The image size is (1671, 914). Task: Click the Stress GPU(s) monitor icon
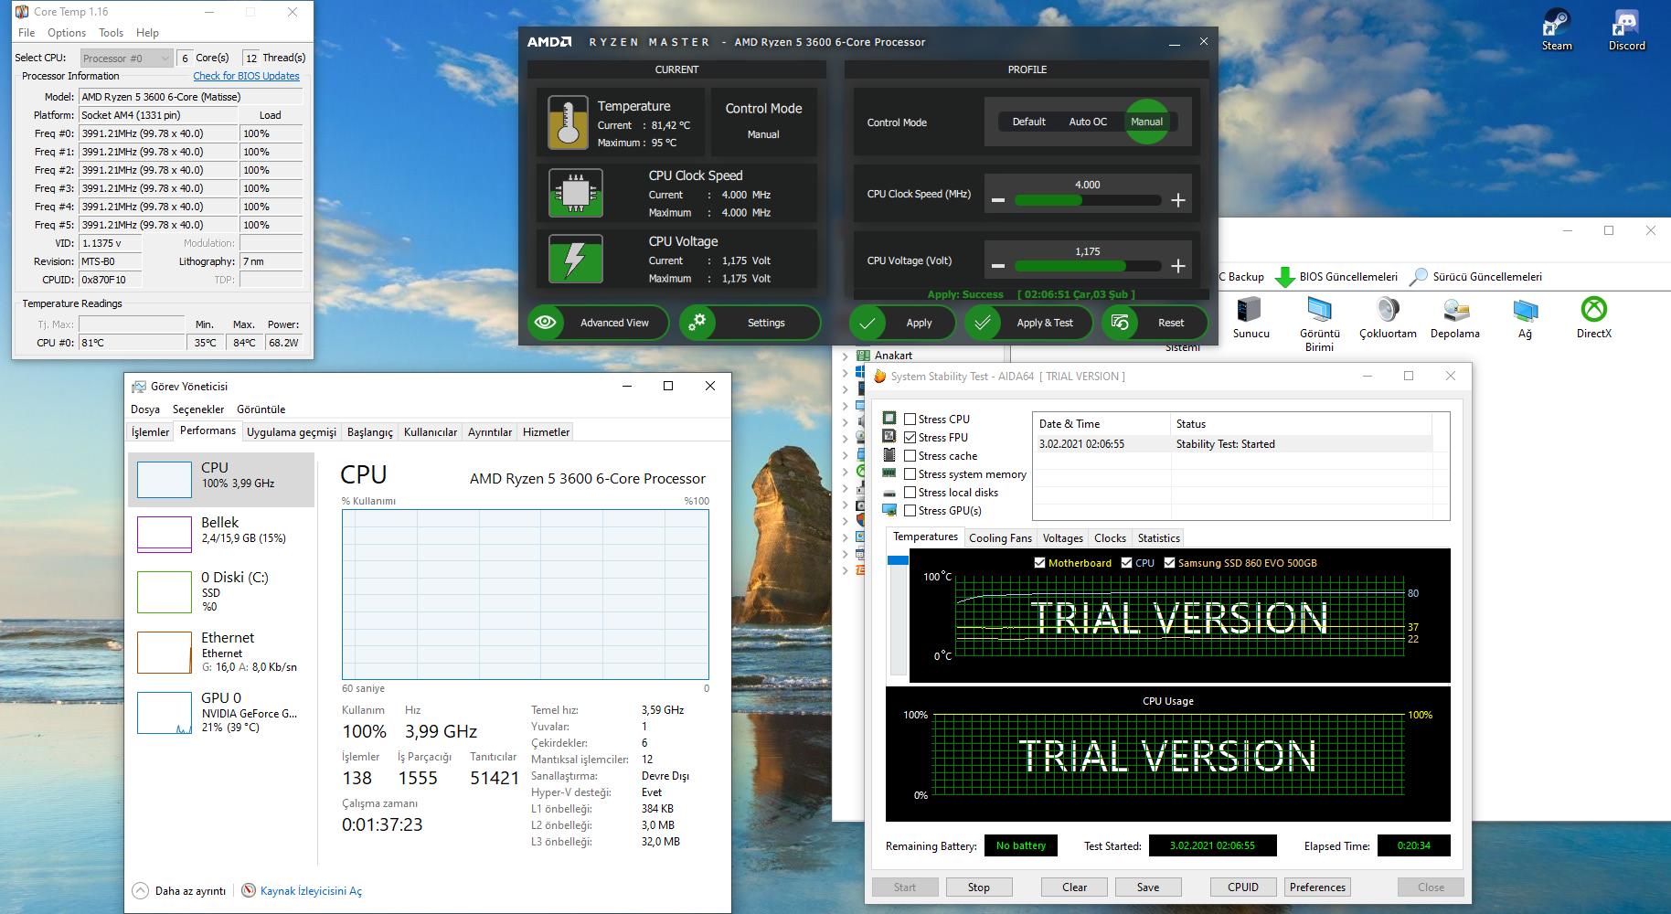click(x=889, y=510)
